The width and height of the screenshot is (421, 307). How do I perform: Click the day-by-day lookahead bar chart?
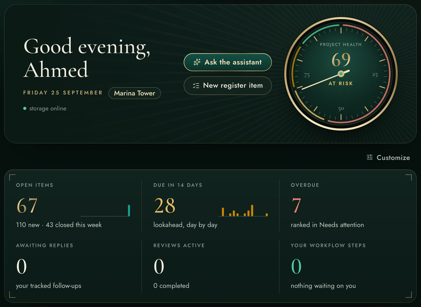[x=243, y=211]
